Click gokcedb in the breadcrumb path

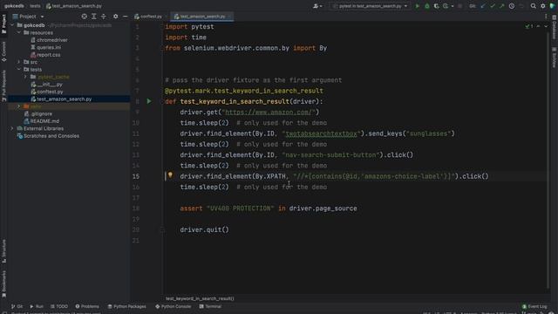(14, 6)
